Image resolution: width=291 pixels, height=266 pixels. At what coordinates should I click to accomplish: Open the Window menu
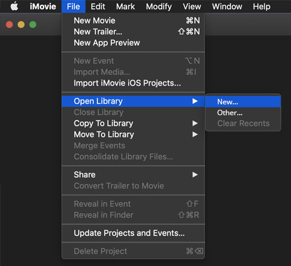point(227,7)
